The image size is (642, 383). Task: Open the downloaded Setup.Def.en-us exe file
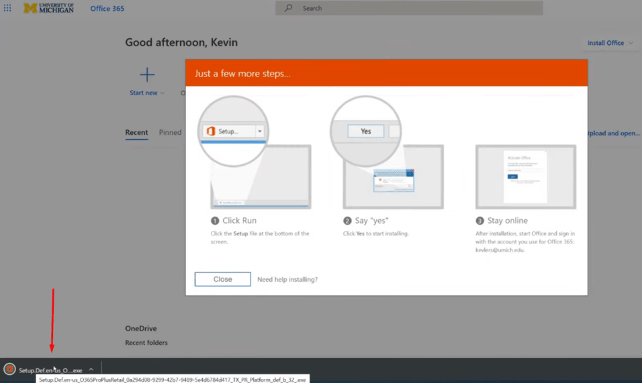[50, 370]
